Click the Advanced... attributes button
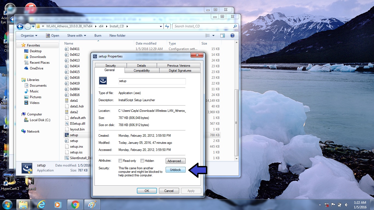The image size is (374, 210). [176, 161]
